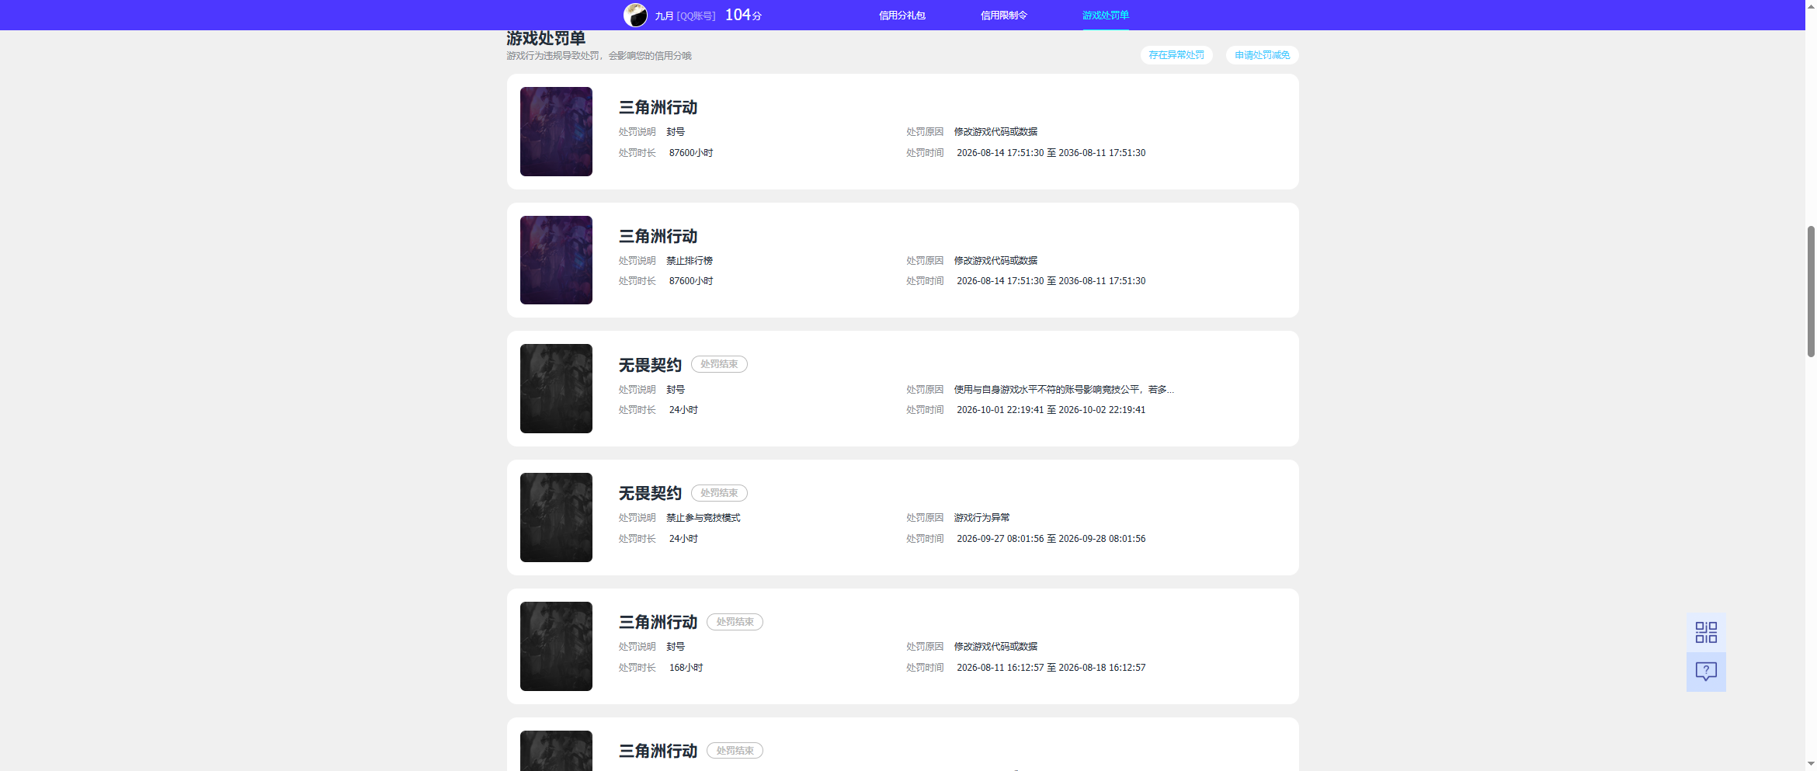Open the cover image of the 无畏契约 禁止参与竞技模式 card

coord(556,517)
